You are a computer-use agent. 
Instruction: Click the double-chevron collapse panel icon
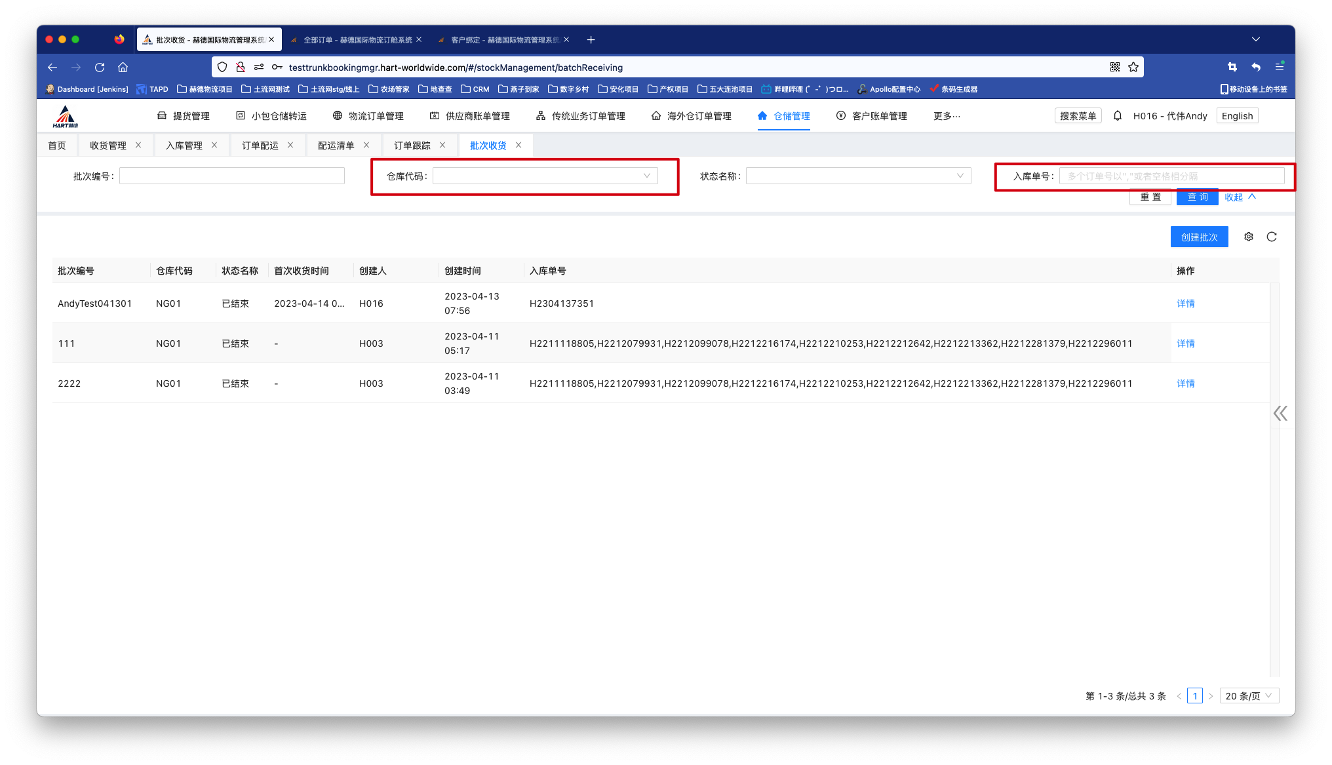[1280, 413]
